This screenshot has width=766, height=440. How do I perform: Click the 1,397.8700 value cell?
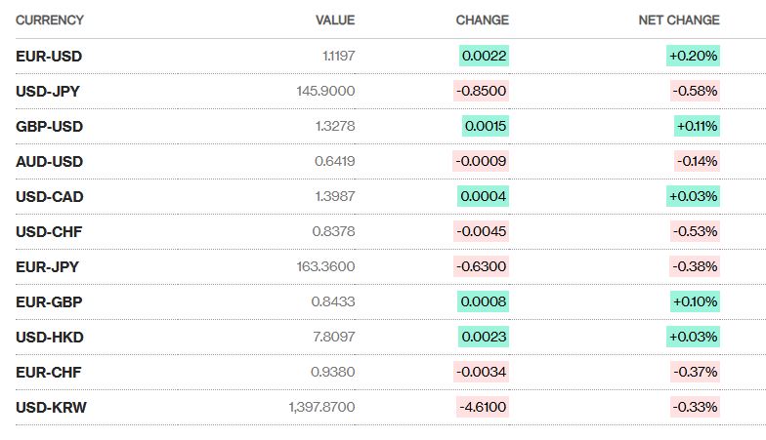pyautogui.click(x=322, y=407)
